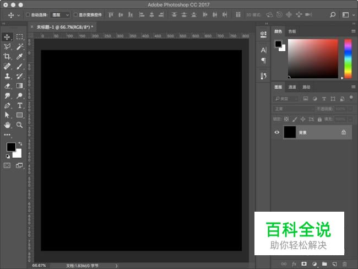Enable the 自动选择 checkbox
Image resolution: width=358 pixels, height=269 pixels.
(28, 15)
